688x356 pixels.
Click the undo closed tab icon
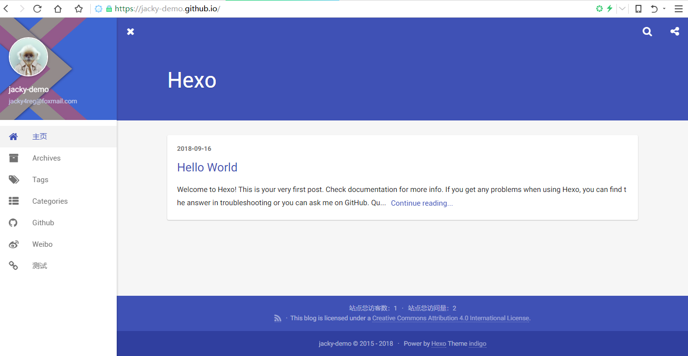click(x=654, y=9)
